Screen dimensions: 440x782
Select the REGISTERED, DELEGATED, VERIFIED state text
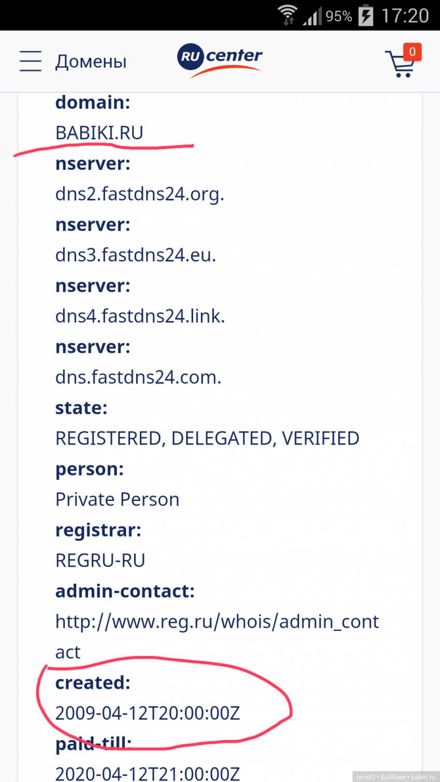point(207,438)
